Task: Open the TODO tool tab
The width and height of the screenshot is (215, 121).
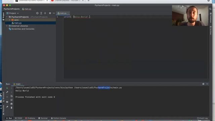Action: click(18, 118)
